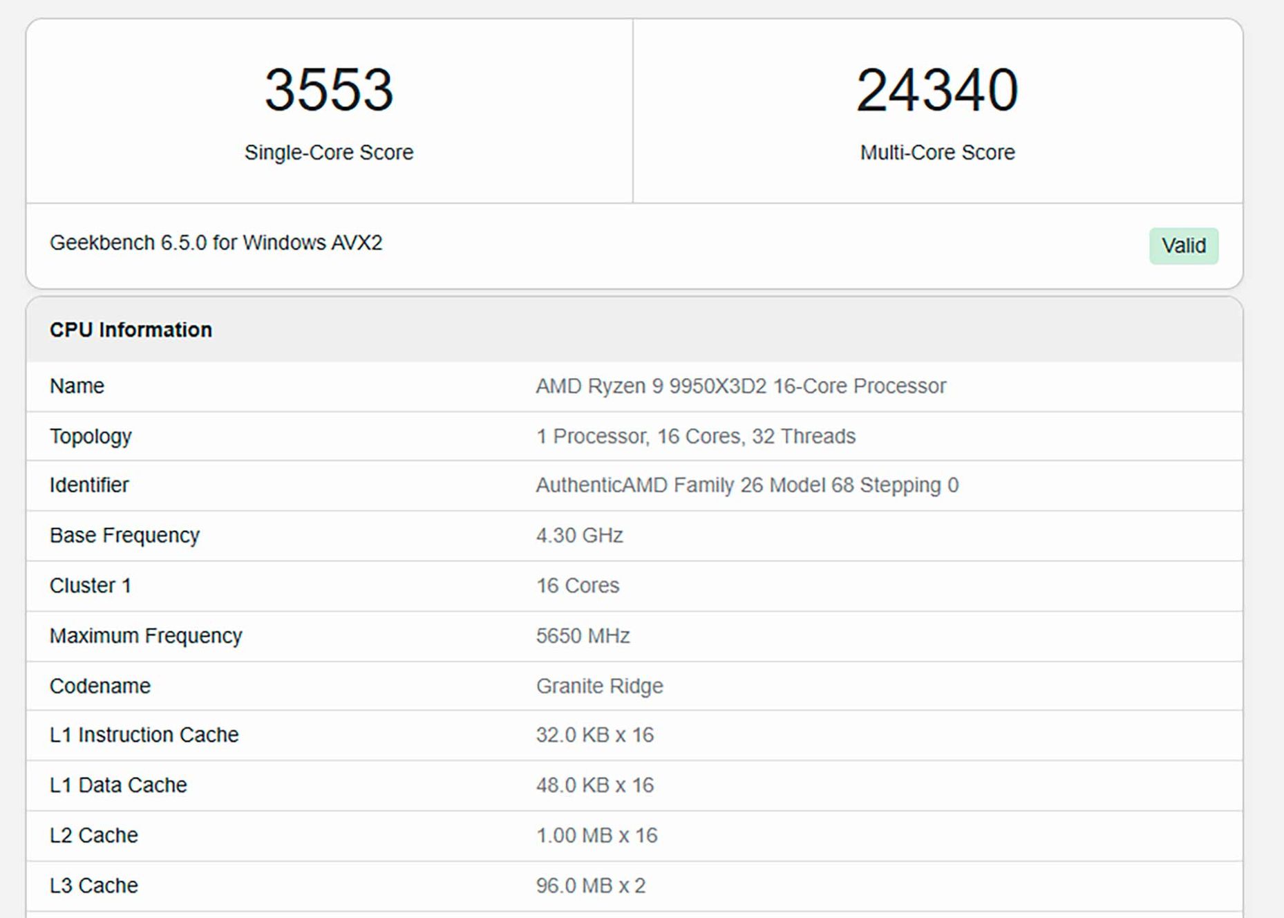Select the Name row

(x=77, y=386)
